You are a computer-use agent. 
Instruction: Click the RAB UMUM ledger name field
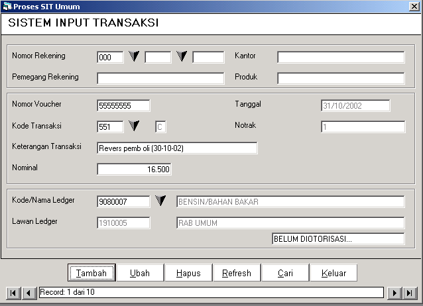(290, 223)
